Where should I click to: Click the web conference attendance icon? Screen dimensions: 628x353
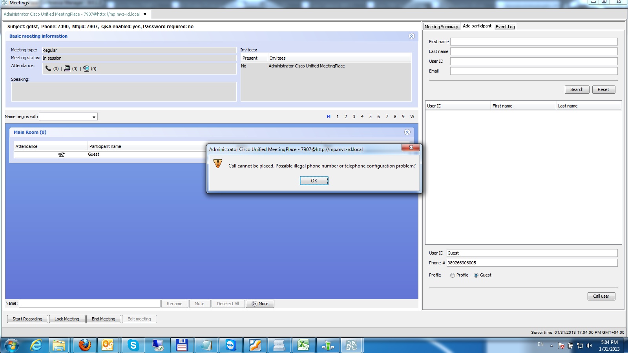click(86, 69)
